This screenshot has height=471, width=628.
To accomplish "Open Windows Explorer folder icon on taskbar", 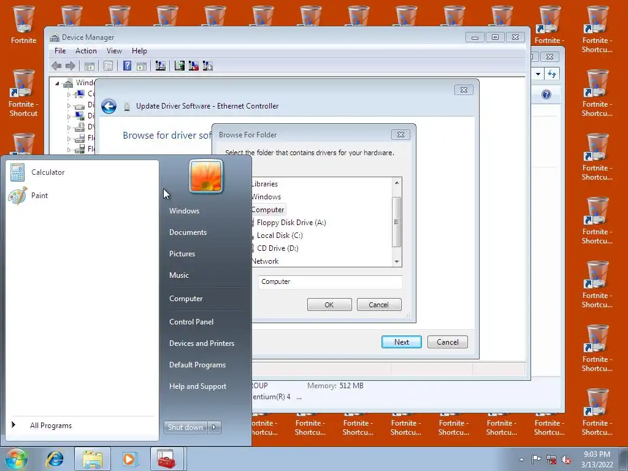I will pyautogui.click(x=93, y=459).
